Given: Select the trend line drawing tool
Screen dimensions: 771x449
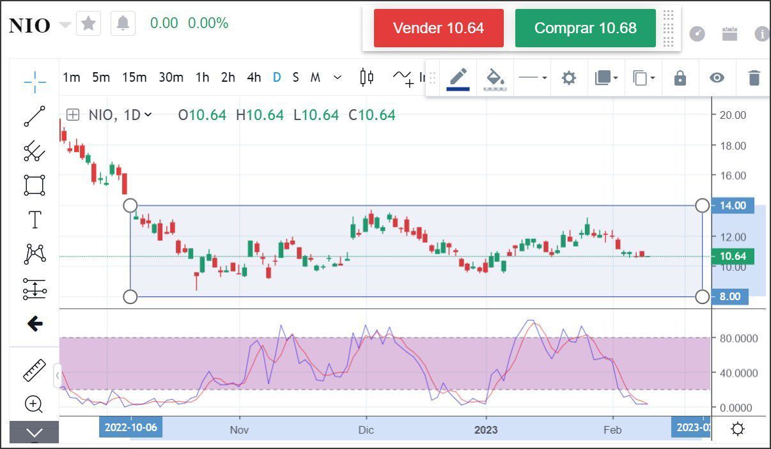Looking at the screenshot, I should point(35,116).
